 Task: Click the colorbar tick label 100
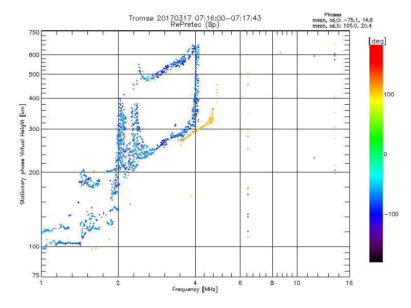click(x=389, y=94)
